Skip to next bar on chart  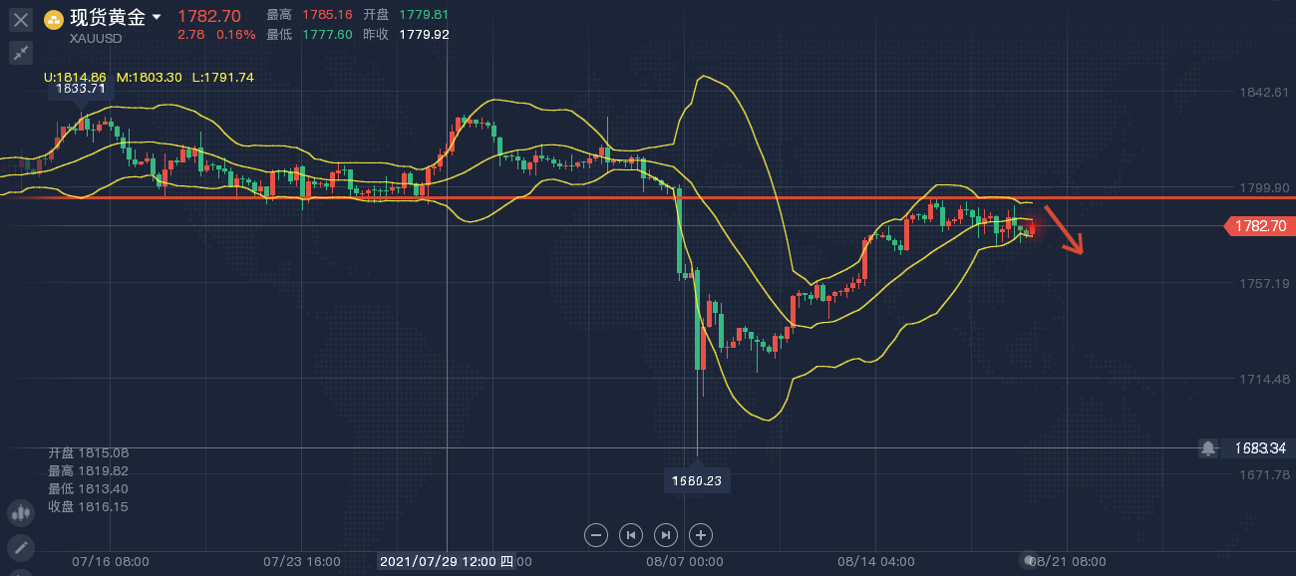tap(666, 535)
